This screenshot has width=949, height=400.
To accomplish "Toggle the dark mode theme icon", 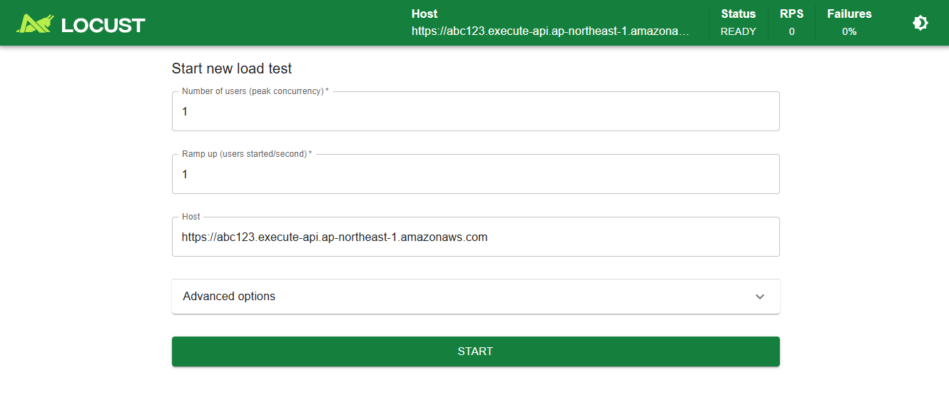I will tap(920, 24).
